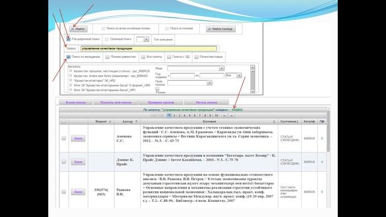Select current results page 1
This screenshot has width=386, height=217.
coord(169,115)
